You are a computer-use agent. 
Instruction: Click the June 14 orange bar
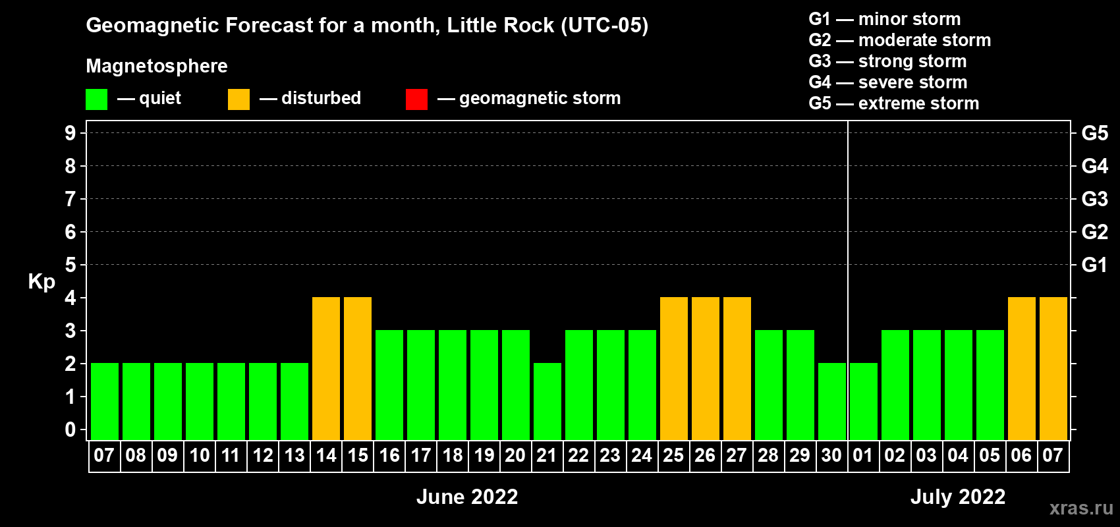point(326,368)
